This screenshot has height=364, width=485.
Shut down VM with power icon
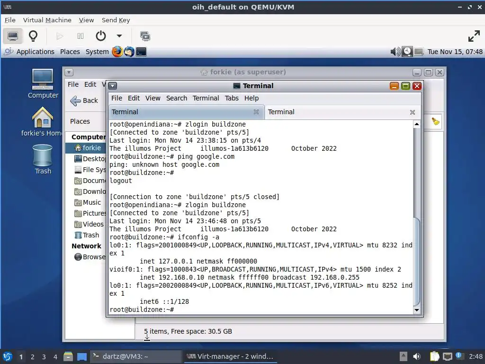click(101, 36)
